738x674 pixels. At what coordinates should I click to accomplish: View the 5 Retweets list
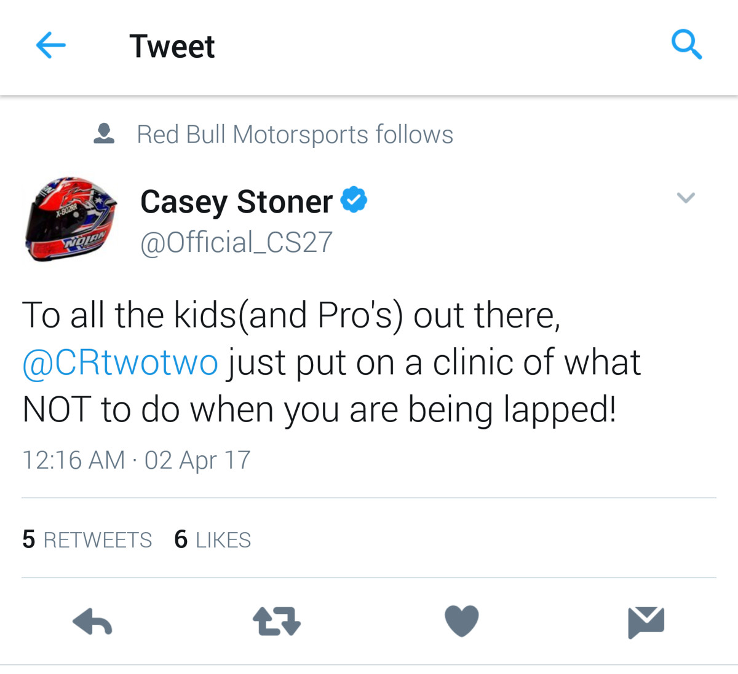(87, 539)
